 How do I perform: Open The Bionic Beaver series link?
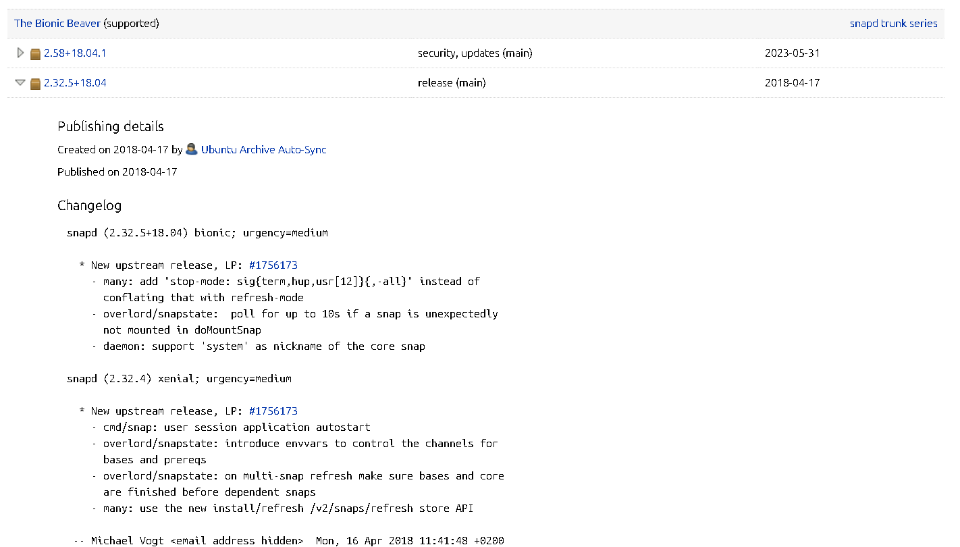click(x=57, y=23)
